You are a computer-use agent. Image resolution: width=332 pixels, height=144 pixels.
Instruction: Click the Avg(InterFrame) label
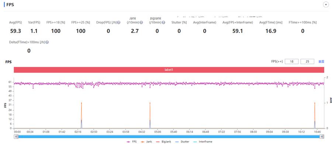tap(204, 22)
